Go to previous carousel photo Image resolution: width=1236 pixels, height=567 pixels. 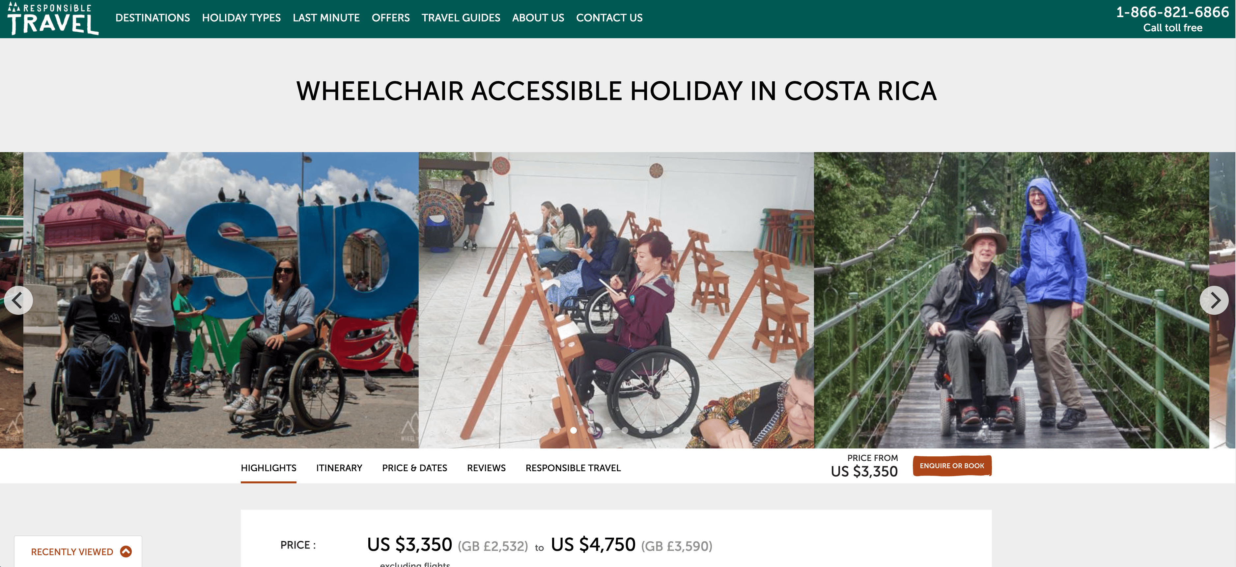[x=18, y=300]
